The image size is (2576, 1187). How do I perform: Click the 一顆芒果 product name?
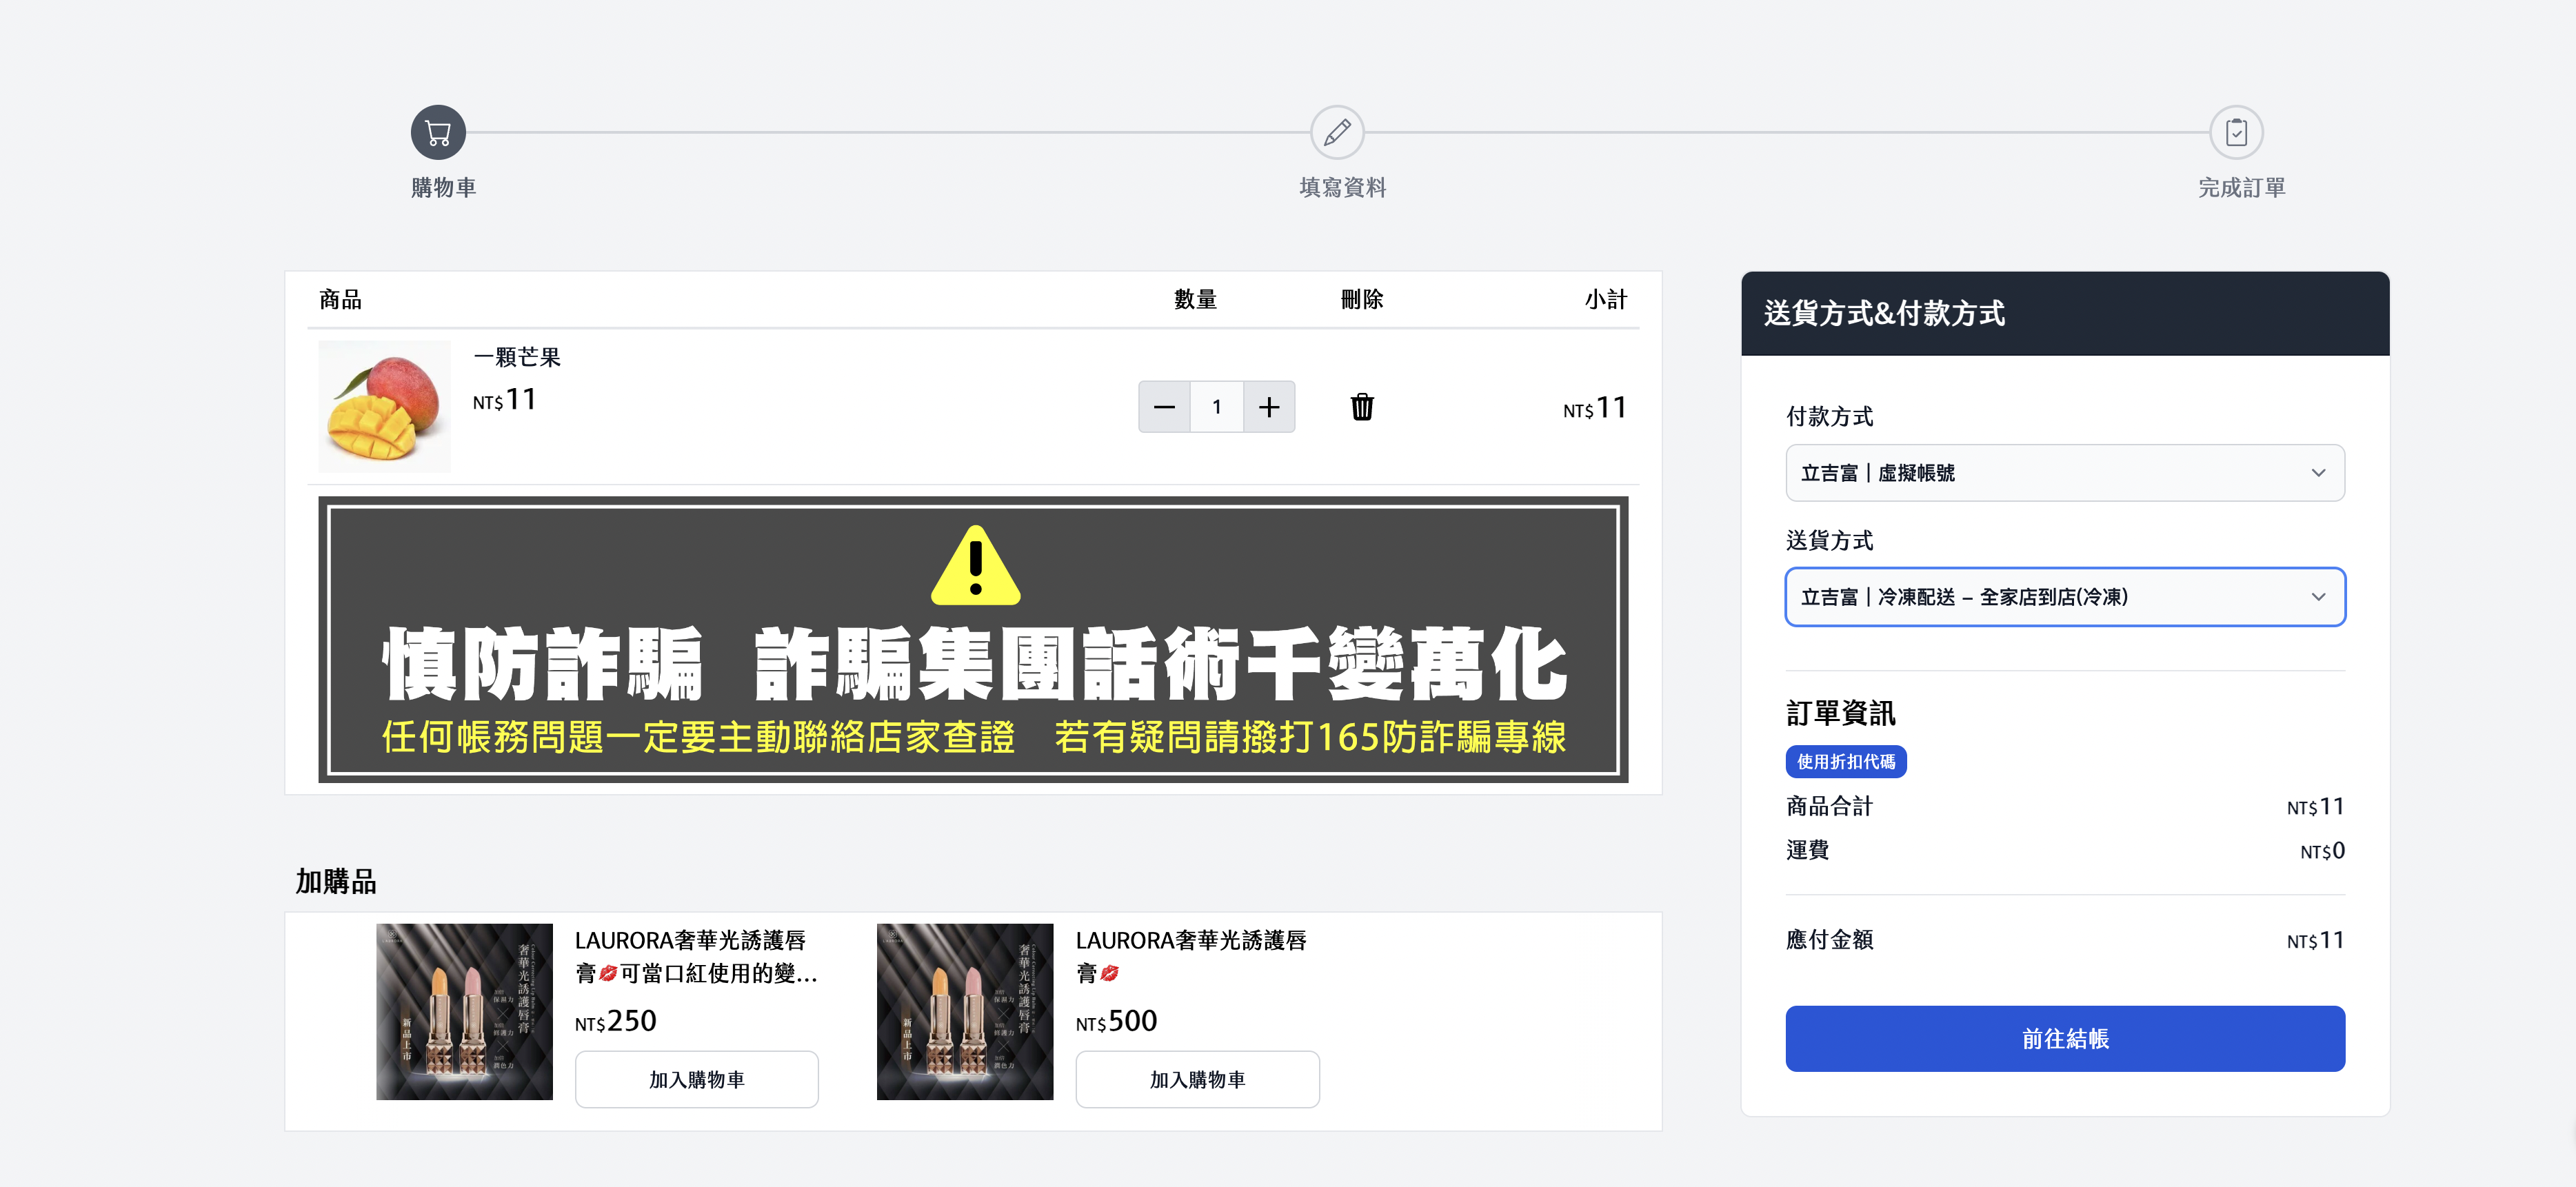click(x=517, y=357)
